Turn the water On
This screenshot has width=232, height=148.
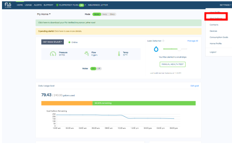pos(93,69)
